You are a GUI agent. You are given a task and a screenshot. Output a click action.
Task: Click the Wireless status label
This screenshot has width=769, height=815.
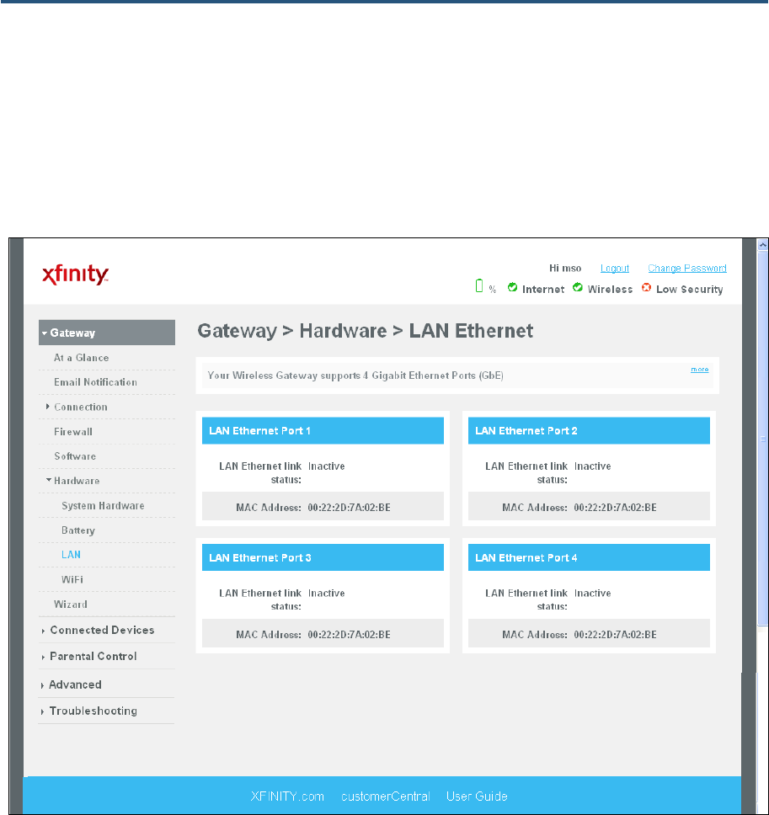coord(610,289)
